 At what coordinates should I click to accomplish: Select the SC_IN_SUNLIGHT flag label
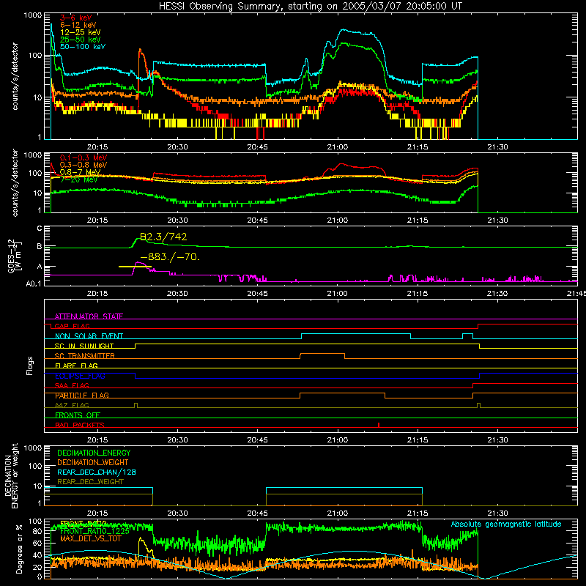click(84, 346)
